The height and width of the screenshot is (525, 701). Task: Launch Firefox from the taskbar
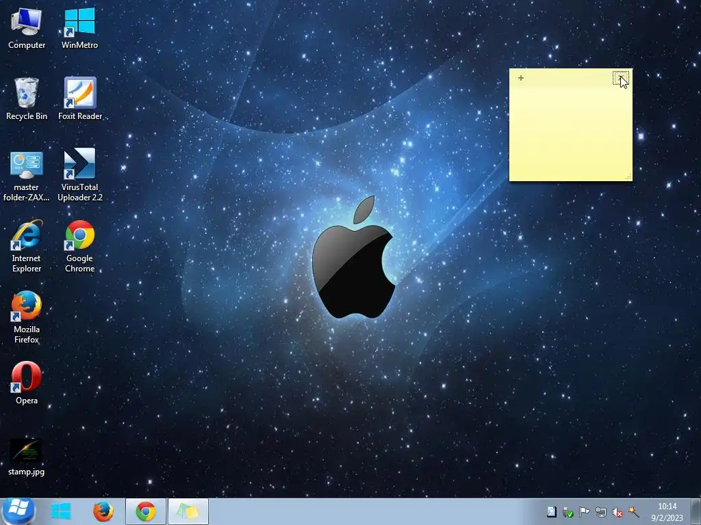103,511
